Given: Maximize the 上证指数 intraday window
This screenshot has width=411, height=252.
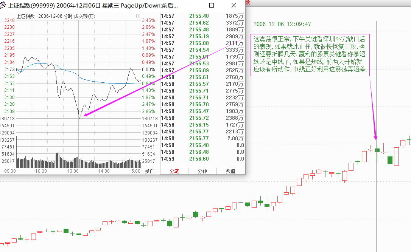Looking at the screenshot, I should (x=212, y=6).
